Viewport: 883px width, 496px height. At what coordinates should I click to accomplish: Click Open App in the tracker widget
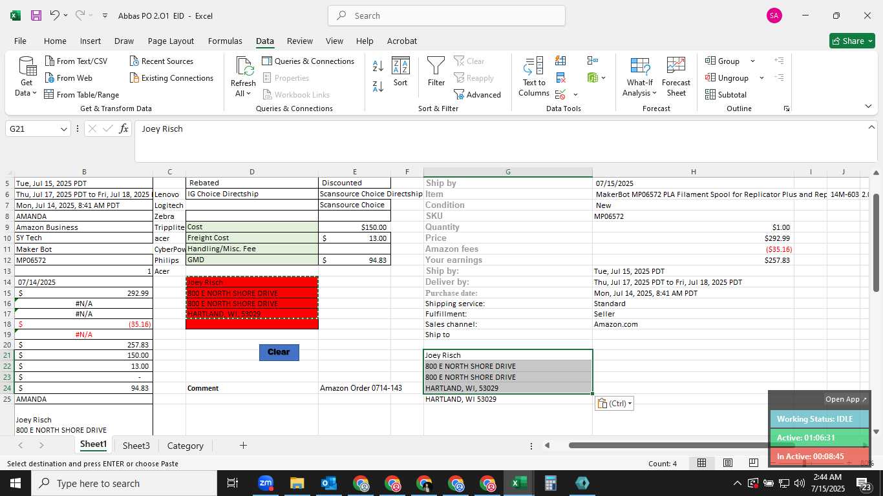pos(846,399)
